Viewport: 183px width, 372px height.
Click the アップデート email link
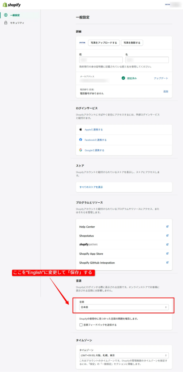161,78
